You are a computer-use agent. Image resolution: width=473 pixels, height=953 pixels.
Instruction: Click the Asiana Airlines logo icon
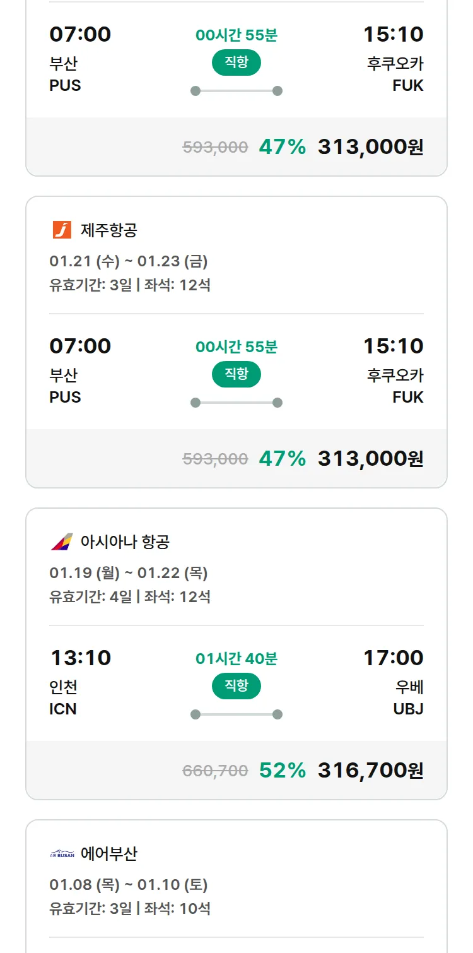(x=62, y=542)
